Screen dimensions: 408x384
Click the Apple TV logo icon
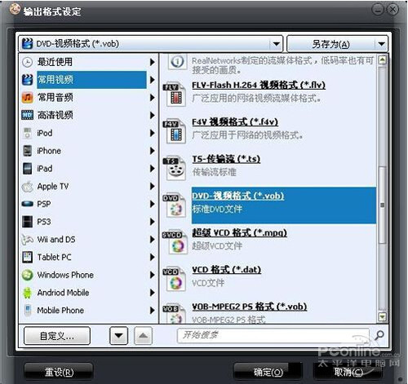27,187
